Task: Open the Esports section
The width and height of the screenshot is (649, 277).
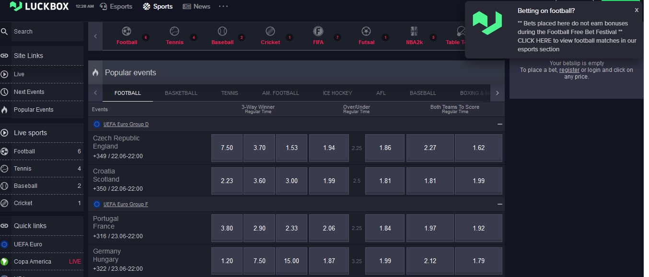Action: [116, 6]
